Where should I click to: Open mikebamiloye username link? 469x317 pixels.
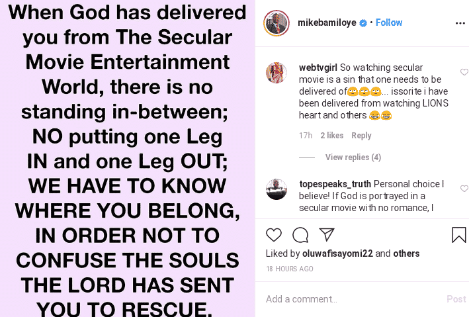click(327, 23)
